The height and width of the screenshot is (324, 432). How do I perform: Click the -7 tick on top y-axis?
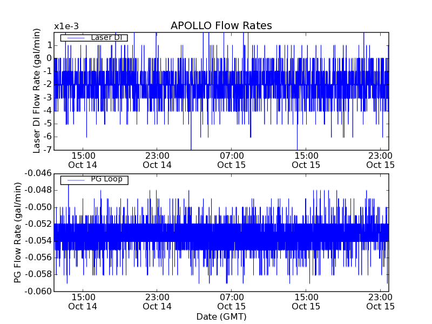pos(47,150)
